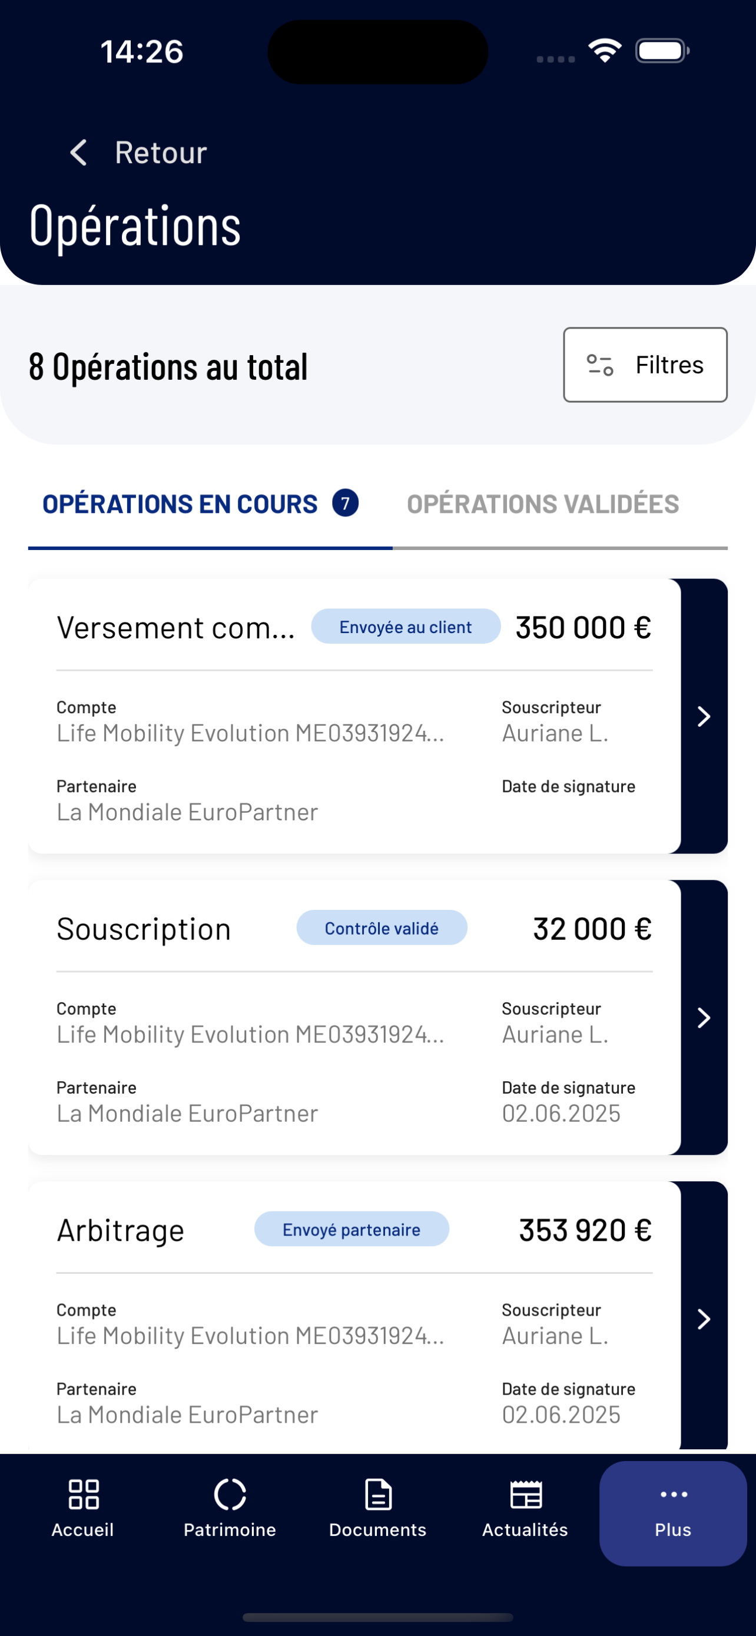
Task: Tap the Envoyée au client status badge
Action: click(x=406, y=627)
